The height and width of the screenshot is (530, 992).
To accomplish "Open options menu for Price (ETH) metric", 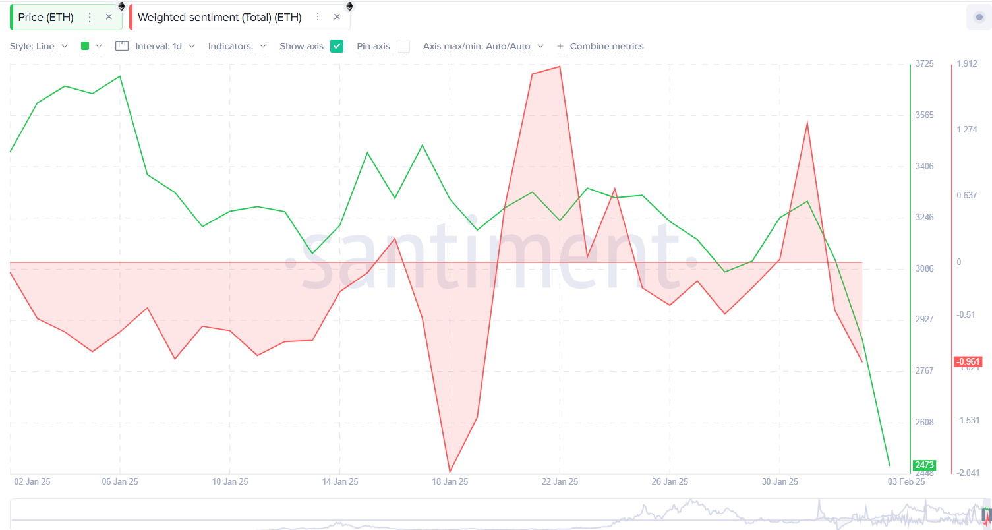I will tap(90, 17).
